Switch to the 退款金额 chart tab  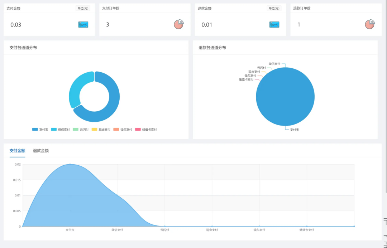(x=40, y=151)
